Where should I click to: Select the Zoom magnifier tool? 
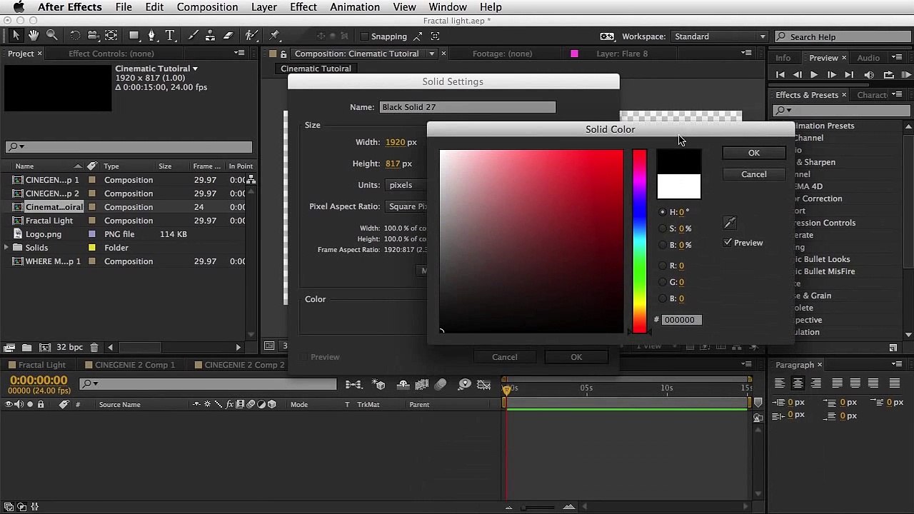(x=52, y=35)
